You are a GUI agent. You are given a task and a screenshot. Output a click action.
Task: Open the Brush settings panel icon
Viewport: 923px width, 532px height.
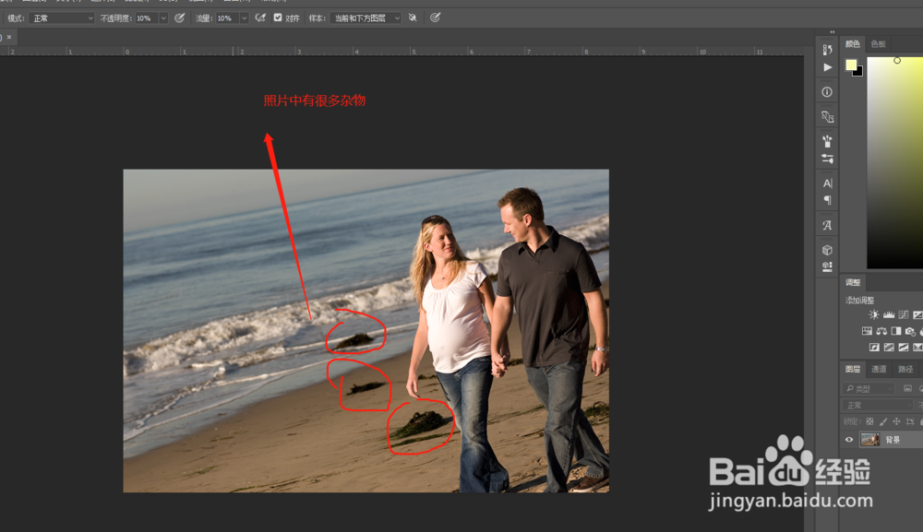click(827, 159)
